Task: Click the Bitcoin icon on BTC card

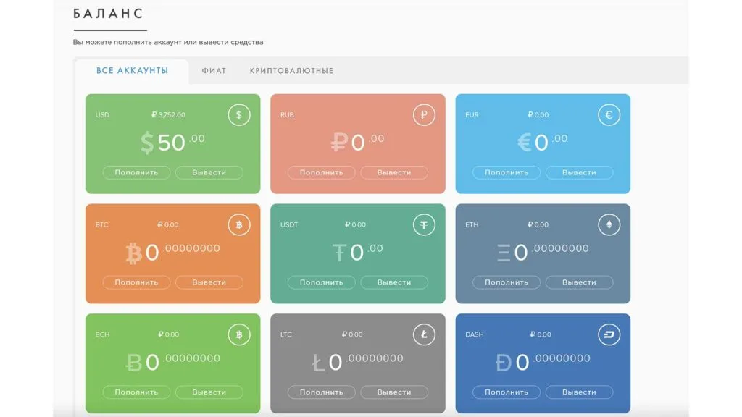Action: (x=239, y=225)
